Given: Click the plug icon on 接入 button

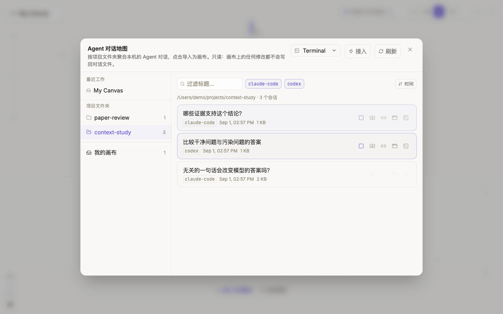Looking at the screenshot, I should point(351,51).
